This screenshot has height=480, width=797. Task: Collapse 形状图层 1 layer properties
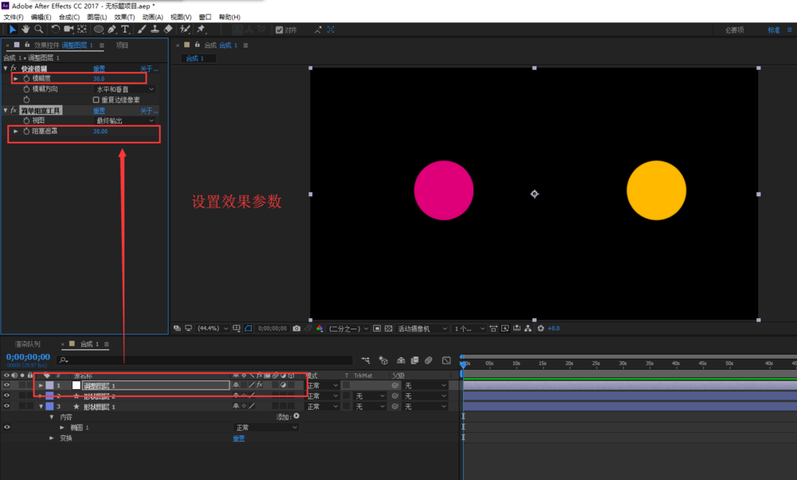[41, 407]
